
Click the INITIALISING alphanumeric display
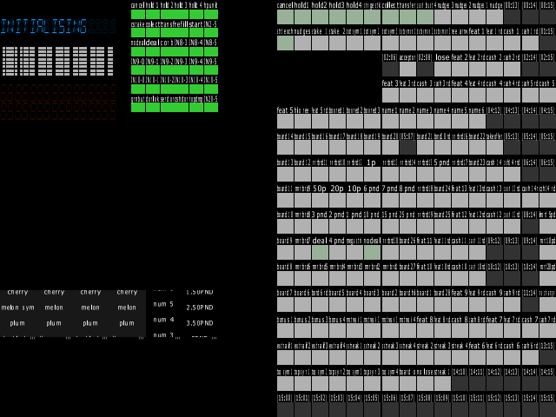58,27
